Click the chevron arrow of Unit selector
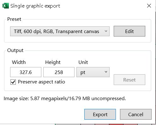This screenshot has width=156, height=125. point(106,72)
